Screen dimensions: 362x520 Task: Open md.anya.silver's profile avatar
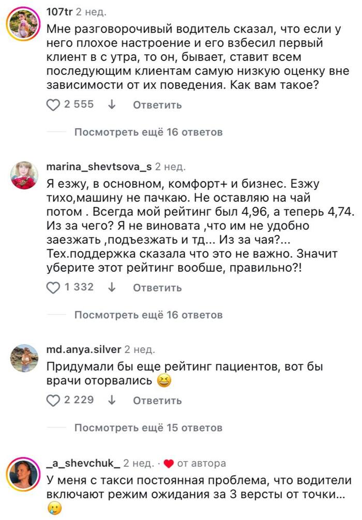(x=24, y=358)
